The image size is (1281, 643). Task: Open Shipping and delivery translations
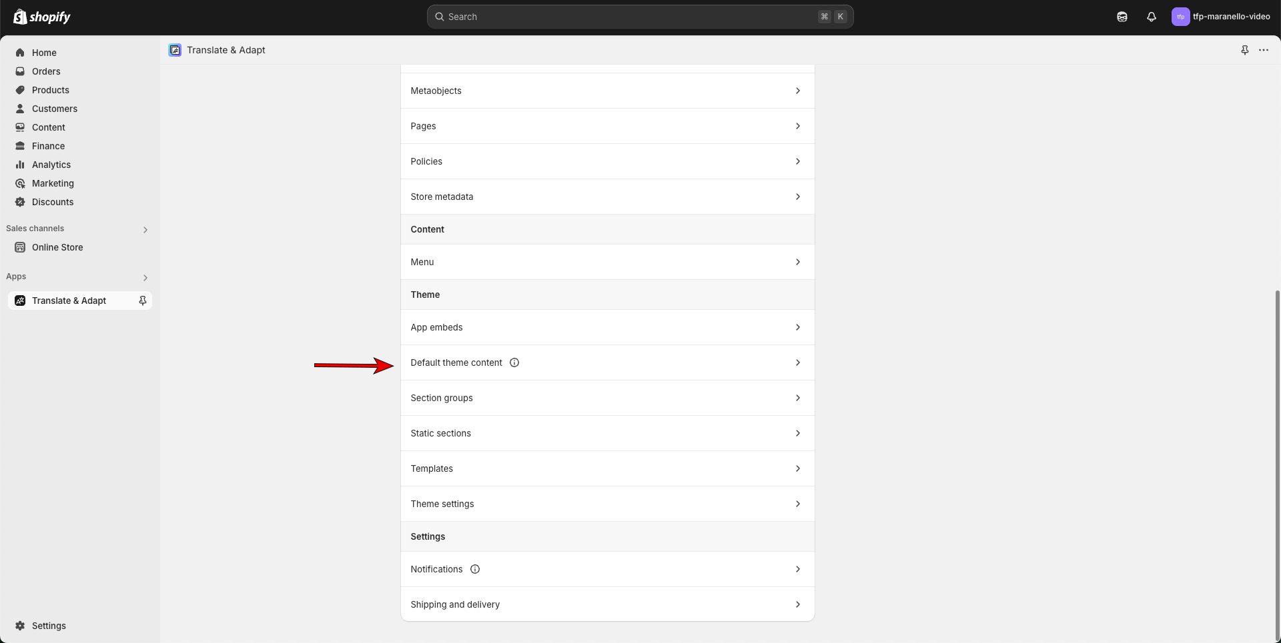point(606,604)
